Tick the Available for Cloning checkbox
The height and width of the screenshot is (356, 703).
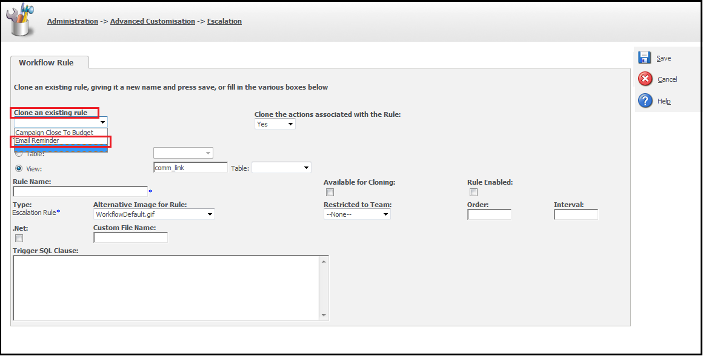330,192
